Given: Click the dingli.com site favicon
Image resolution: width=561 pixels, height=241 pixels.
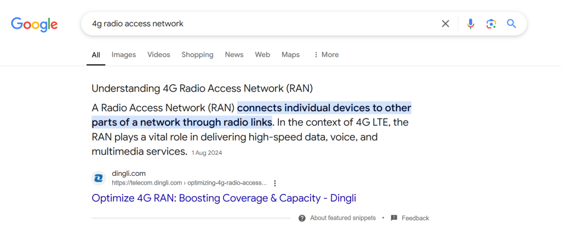Looking at the screenshot, I should (99, 178).
